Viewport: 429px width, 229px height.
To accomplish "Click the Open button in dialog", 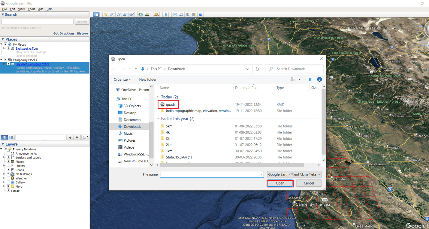I will pos(280,183).
